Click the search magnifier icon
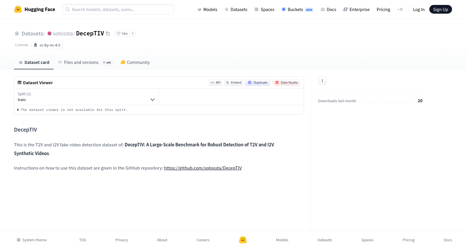The height and width of the screenshot is (250, 466). pyautogui.click(x=68, y=9)
